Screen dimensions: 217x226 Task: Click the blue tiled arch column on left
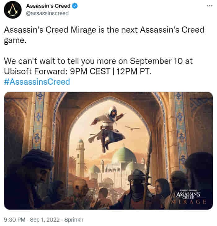38,121
